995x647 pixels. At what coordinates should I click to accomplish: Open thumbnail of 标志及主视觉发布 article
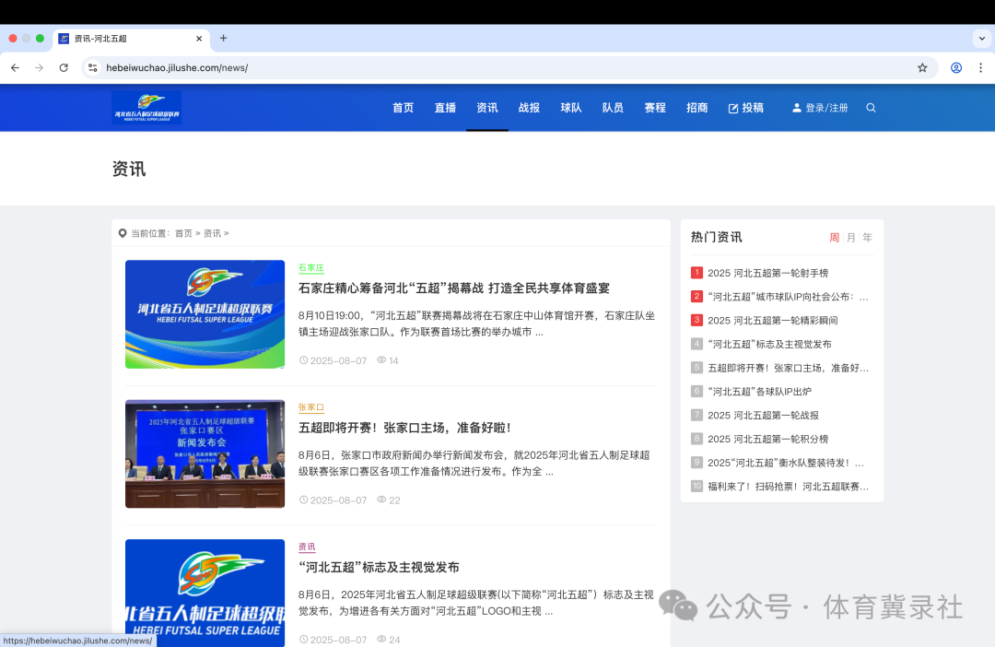click(x=205, y=593)
